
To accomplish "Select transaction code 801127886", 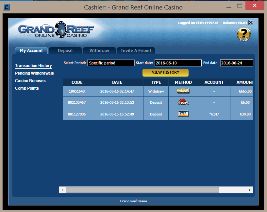I will [77, 114].
